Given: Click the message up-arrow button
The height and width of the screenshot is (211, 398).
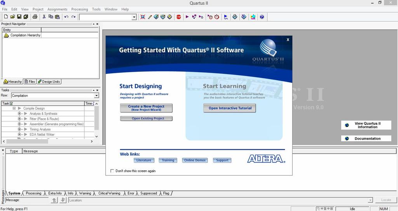Looking at the screenshot, I should point(54,200).
